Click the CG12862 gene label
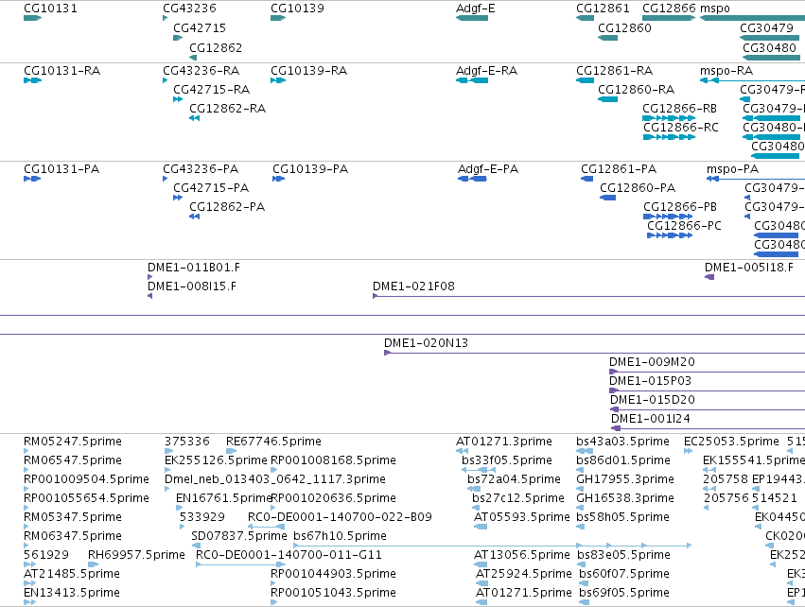Image resolution: width=805 pixels, height=607 pixels. click(216, 47)
